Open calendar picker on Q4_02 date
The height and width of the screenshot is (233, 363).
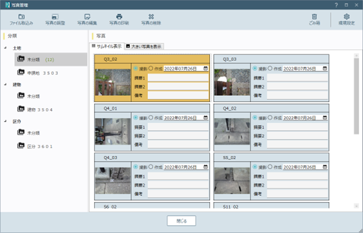(325, 118)
